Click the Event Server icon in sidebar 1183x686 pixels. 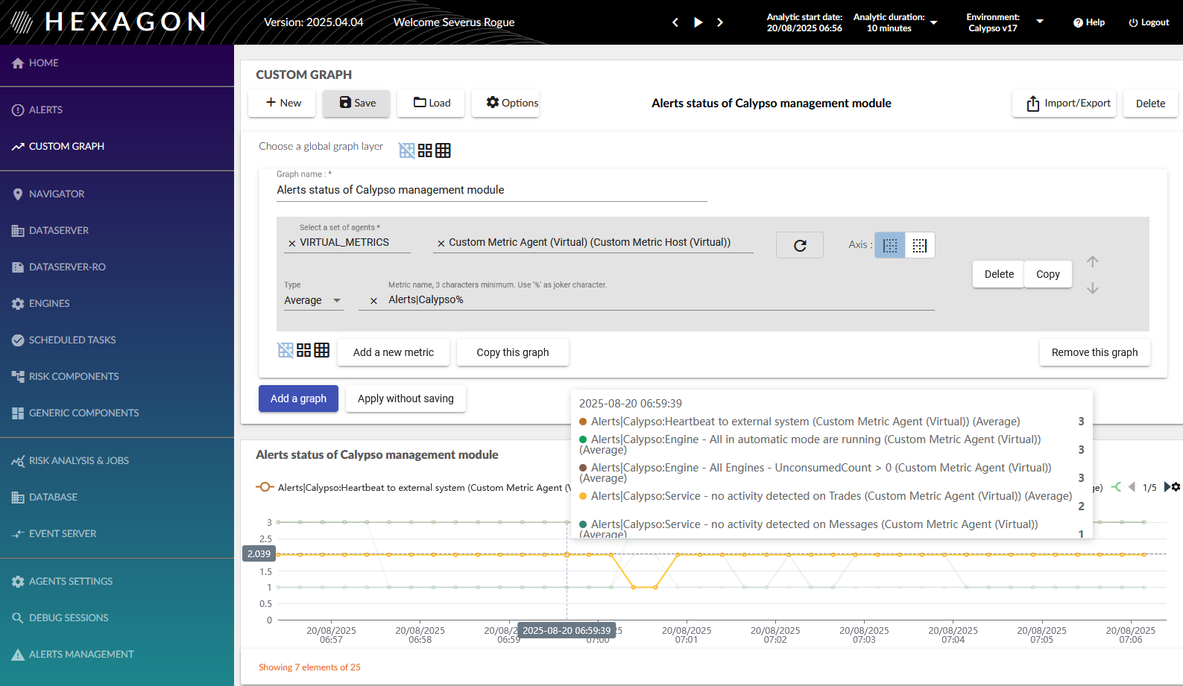[x=18, y=534]
